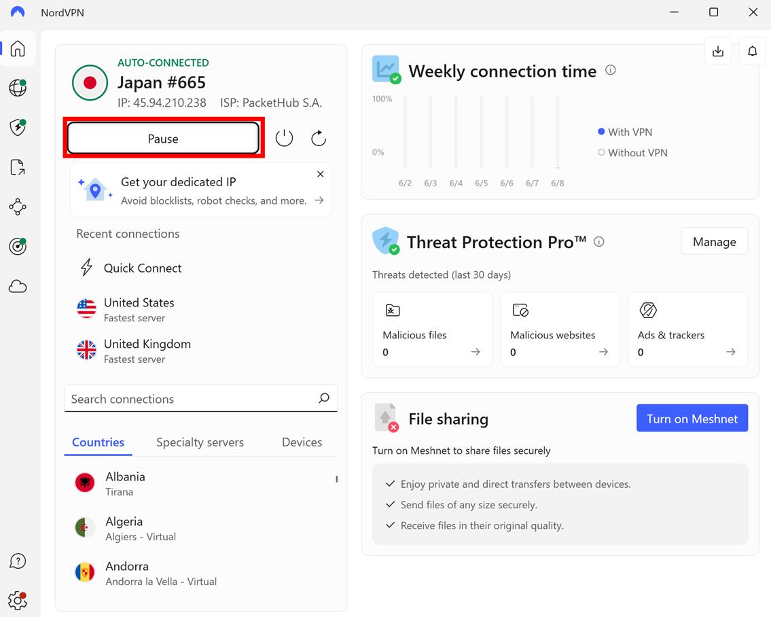Dismiss the dedicated IP banner
The image size is (771, 617).
pyautogui.click(x=320, y=174)
